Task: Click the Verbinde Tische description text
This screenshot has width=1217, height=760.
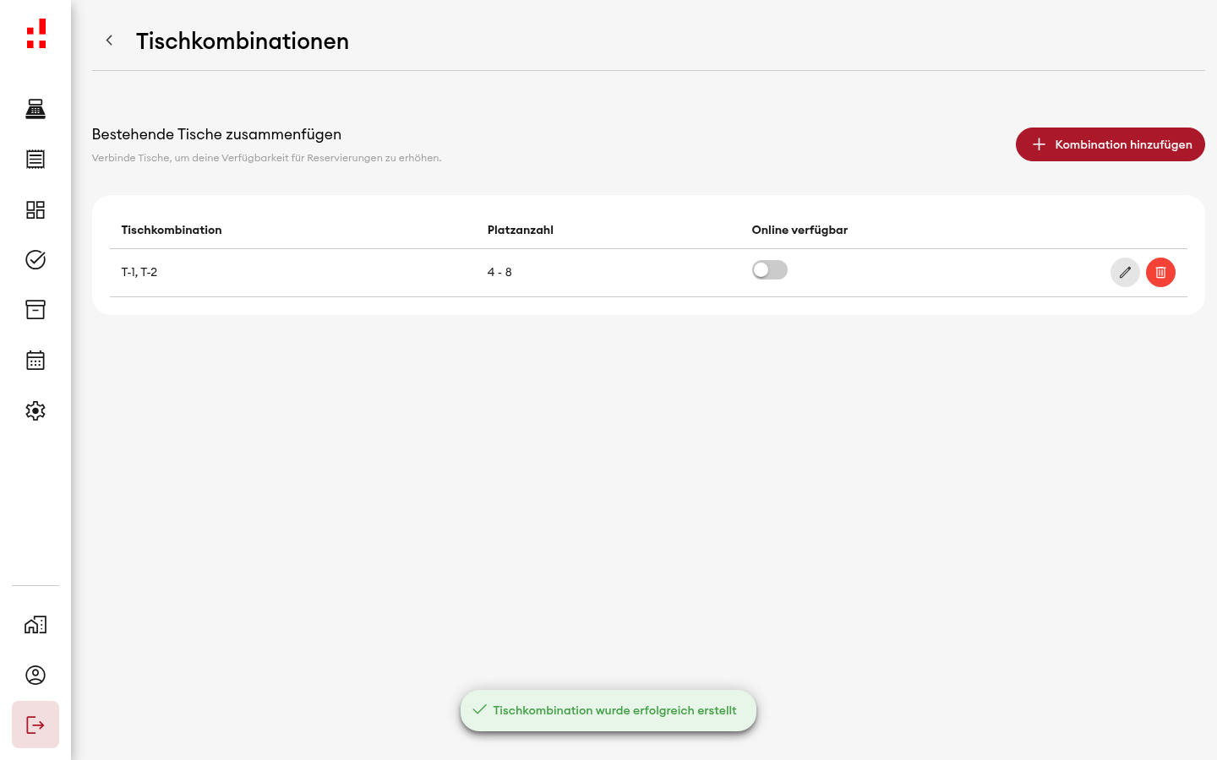Action: click(267, 158)
